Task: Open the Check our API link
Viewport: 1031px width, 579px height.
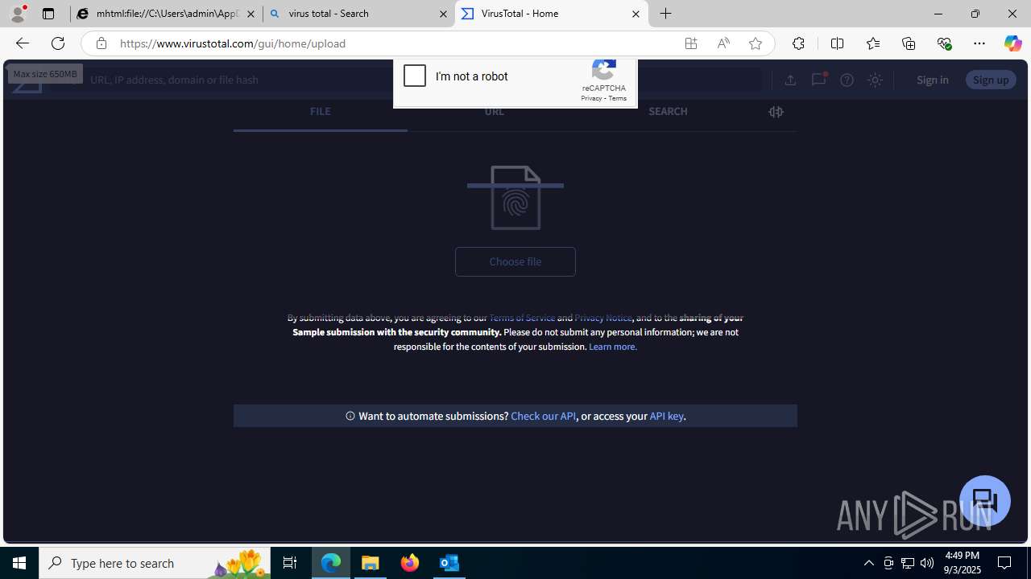Action: click(x=543, y=416)
